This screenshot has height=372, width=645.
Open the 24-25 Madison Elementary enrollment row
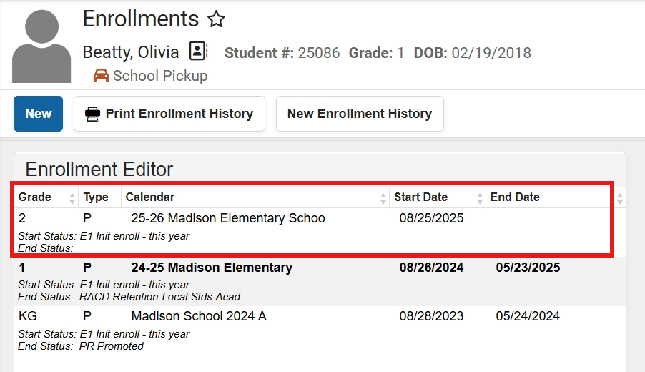point(212,268)
